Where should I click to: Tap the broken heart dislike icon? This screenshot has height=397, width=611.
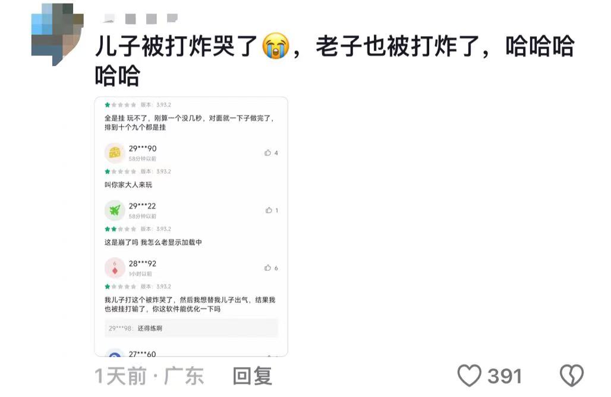[572, 376]
